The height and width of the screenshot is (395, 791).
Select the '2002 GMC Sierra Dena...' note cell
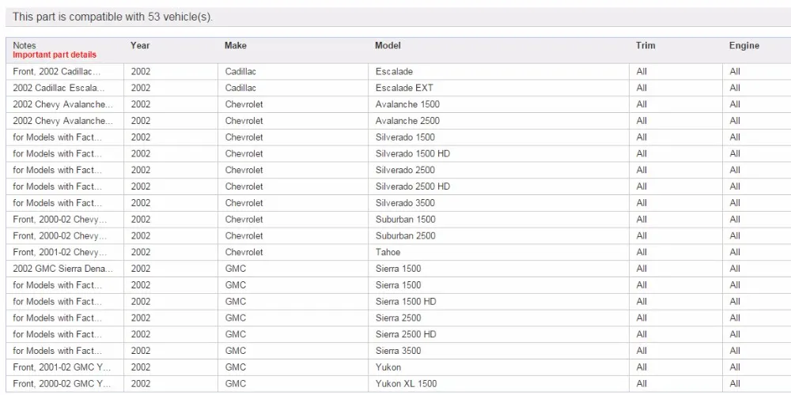pos(65,269)
